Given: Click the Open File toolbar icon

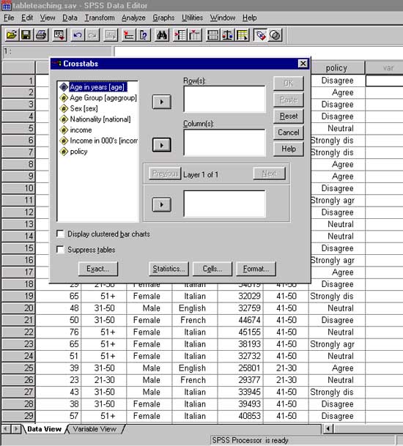Looking at the screenshot, I should click(x=12, y=35).
